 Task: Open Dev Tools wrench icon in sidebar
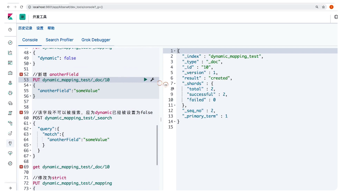[x=10, y=143]
